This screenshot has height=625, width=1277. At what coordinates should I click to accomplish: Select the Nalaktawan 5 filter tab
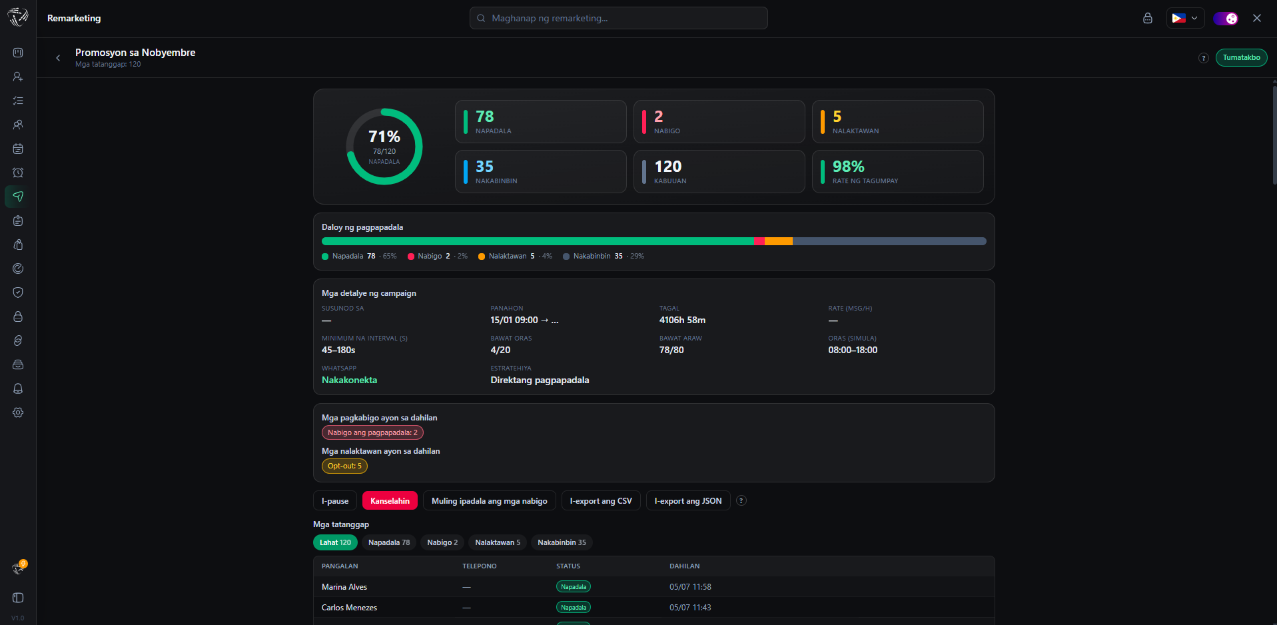click(x=498, y=542)
